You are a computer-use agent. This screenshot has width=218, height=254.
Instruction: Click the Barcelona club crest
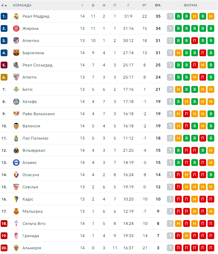[x=16, y=53]
